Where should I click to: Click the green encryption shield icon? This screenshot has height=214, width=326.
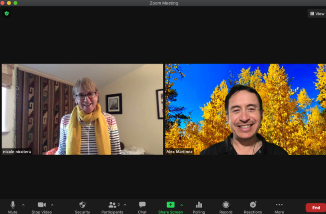pos(7,13)
